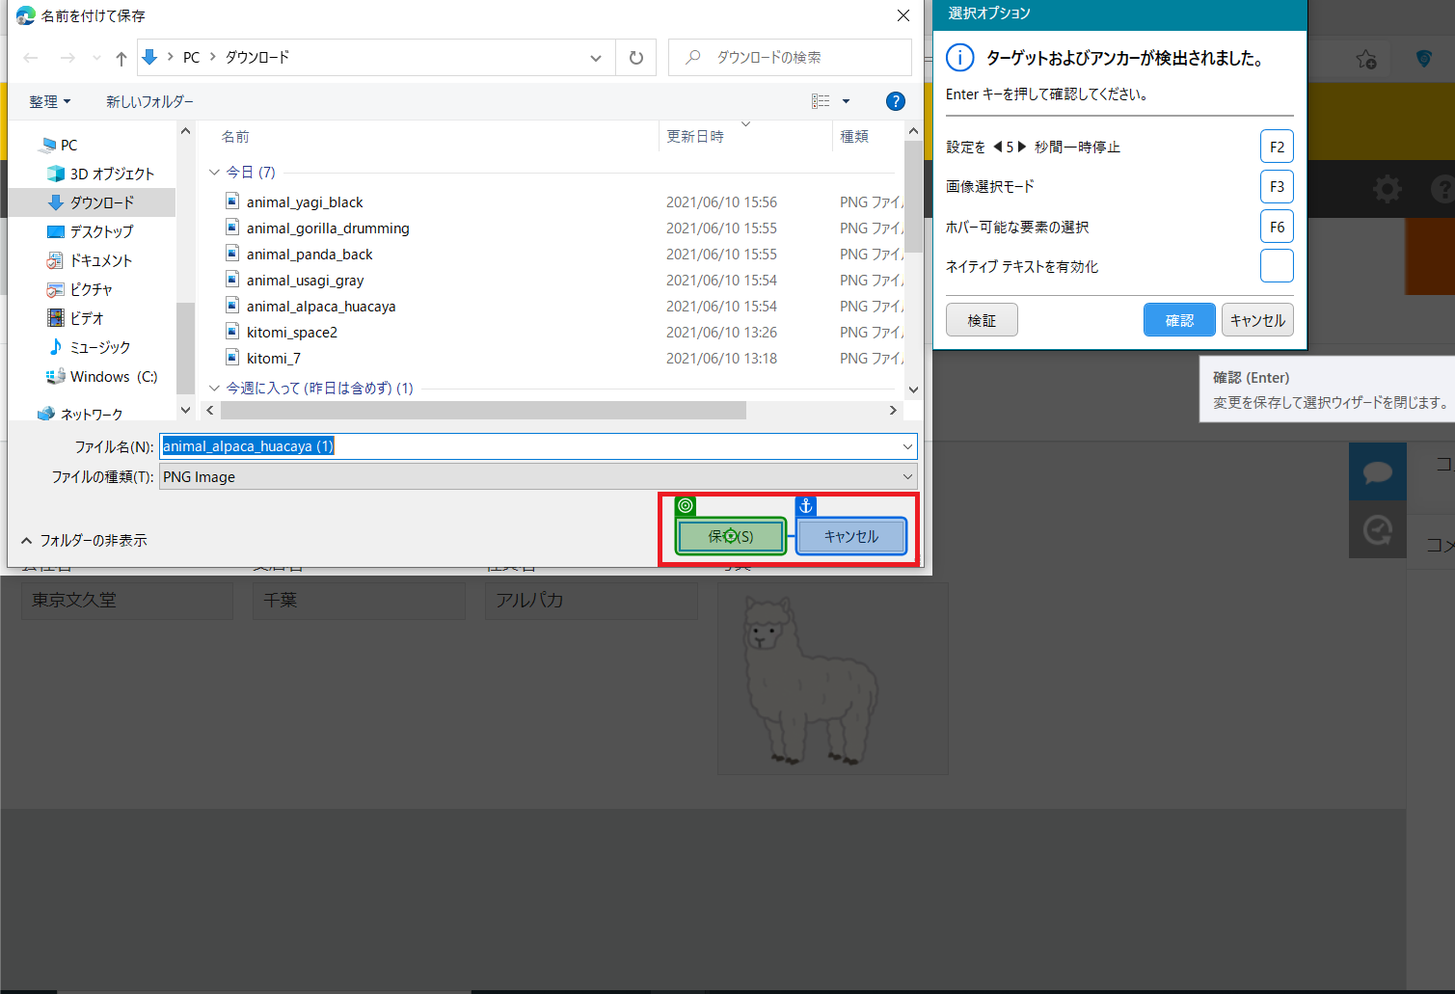1455x994 pixels.
Task: Click the view layout options icon
Action: coord(821,101)
